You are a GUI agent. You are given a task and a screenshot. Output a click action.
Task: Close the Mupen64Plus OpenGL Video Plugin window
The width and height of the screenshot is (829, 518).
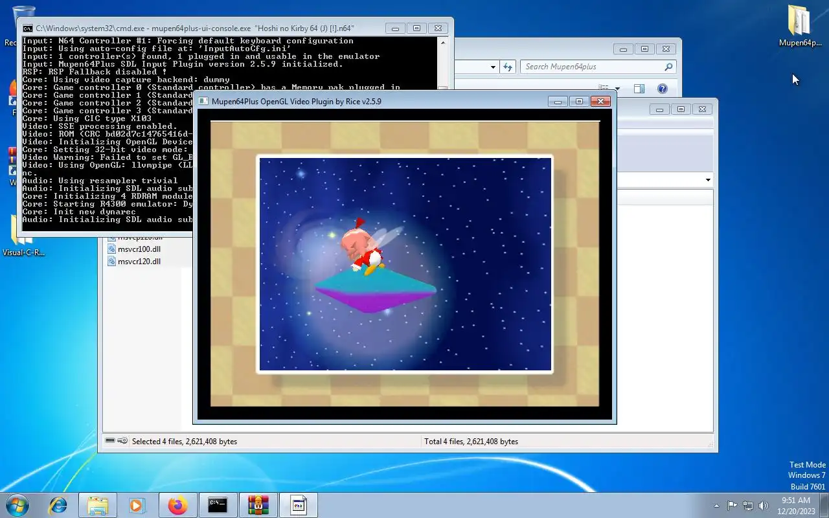pos(600,102)
